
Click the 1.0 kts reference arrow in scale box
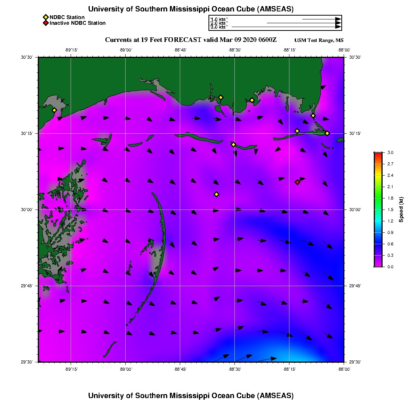(321, 19)
